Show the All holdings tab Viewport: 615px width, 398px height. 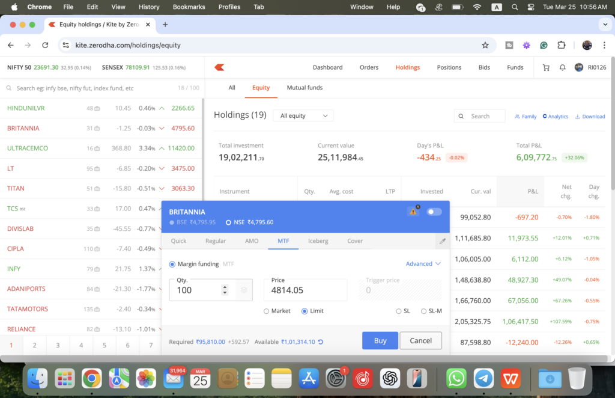click(232, 88)
